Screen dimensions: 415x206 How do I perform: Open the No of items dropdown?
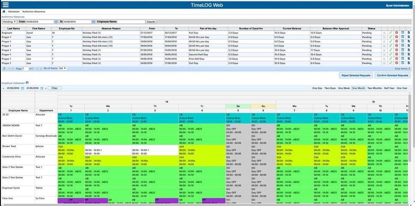pos(62,68)
